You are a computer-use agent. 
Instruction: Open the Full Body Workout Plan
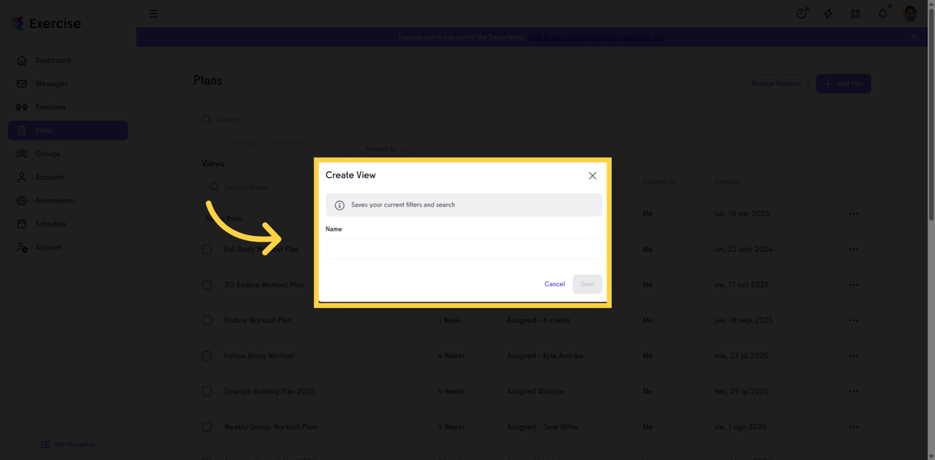tap(261, 249)
